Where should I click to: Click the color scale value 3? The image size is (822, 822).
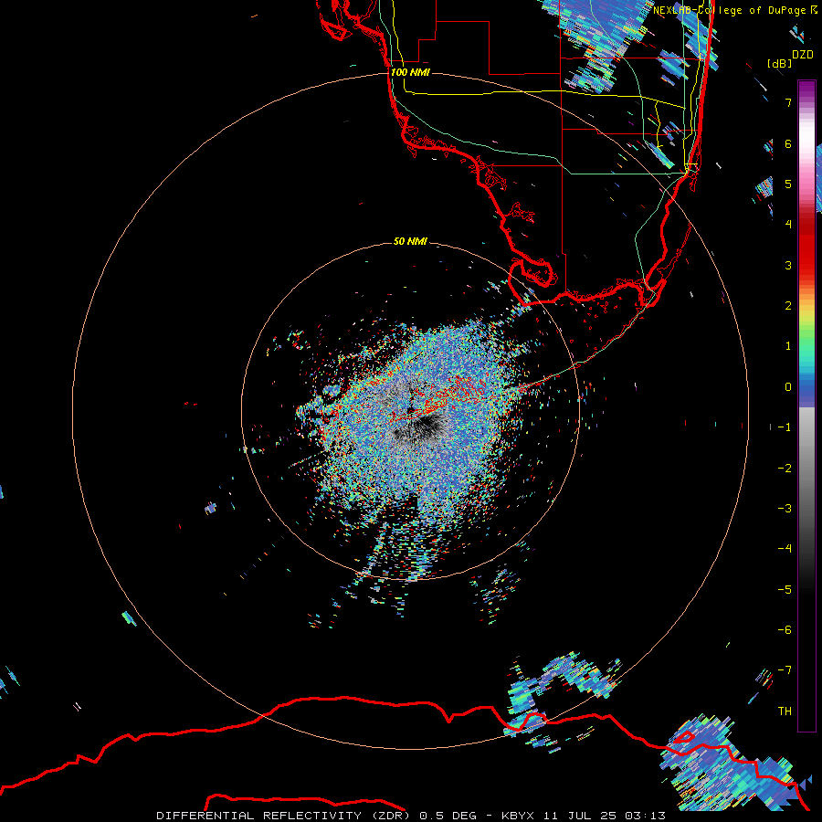coord(788,265)
